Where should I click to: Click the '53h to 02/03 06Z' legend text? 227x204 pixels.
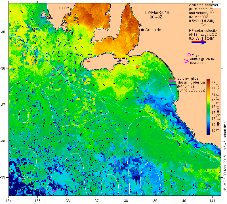(x=191, y=90)
